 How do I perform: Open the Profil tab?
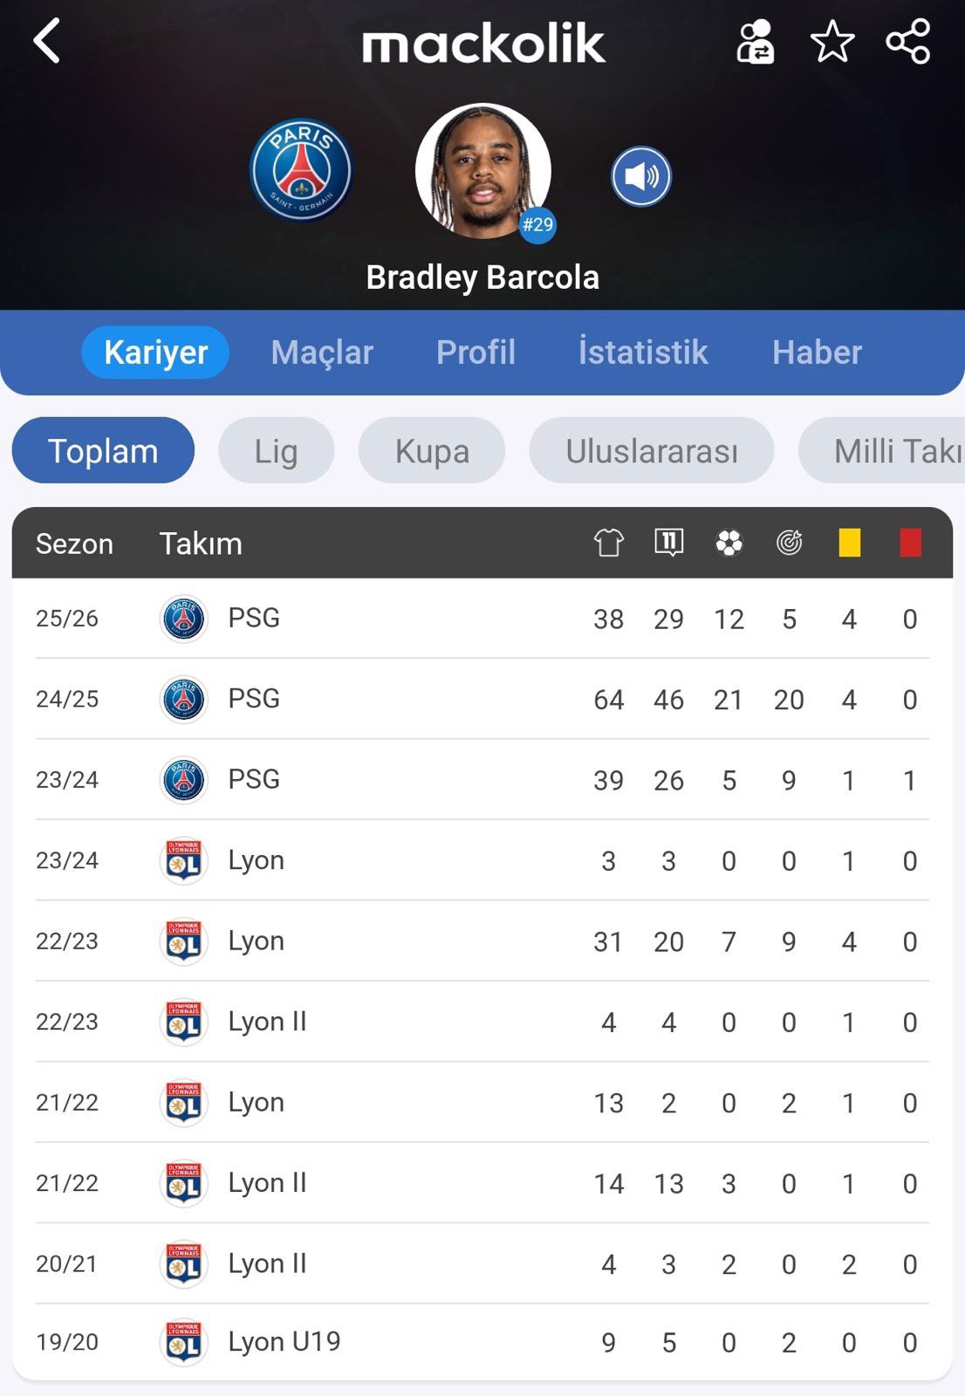476,352
